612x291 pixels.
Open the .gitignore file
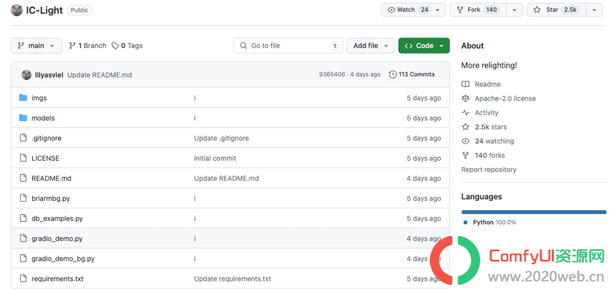[x=46, y=138]
